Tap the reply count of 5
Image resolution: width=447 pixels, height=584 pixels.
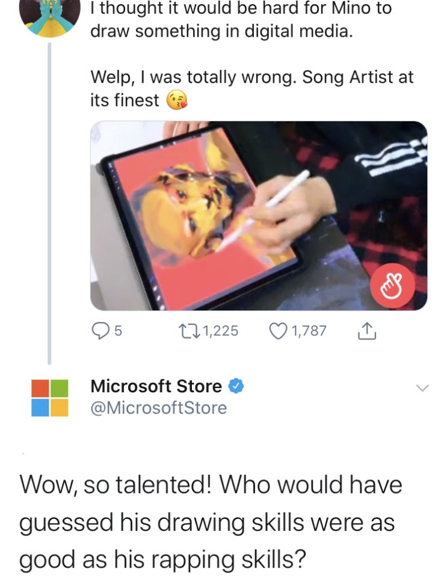coord(118,330)
